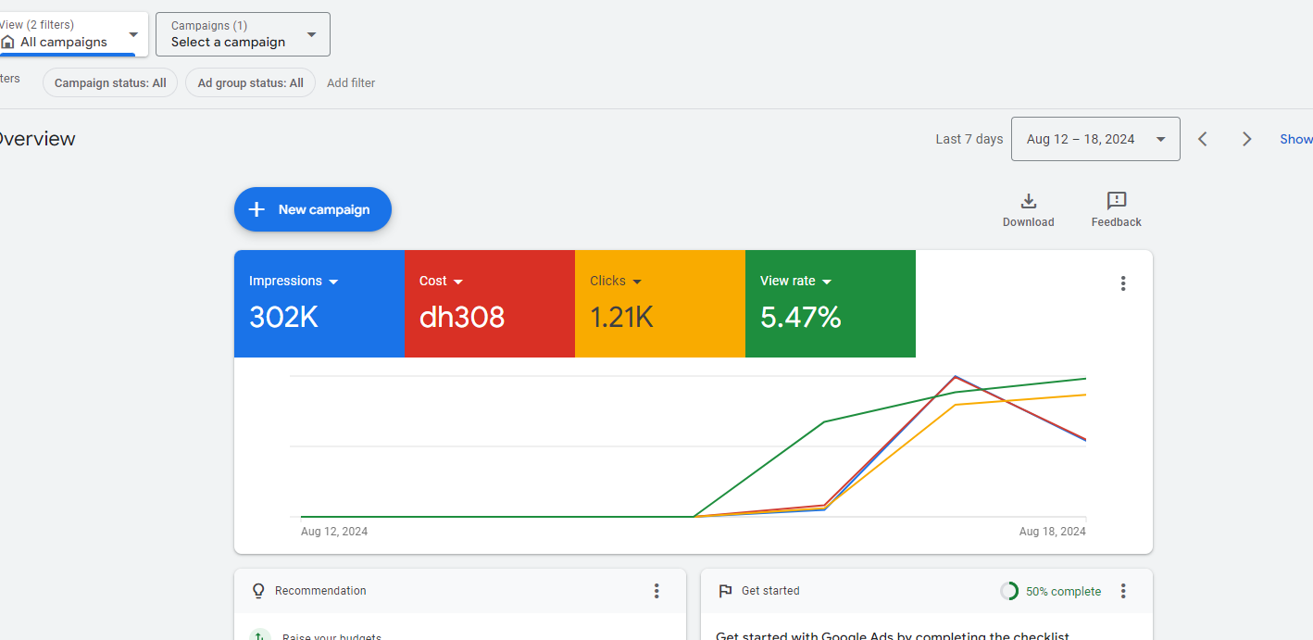The width and height of the screenshot is (1313, 640).
Task: Click the Download icon above the chart
Action: (1028, 202)
